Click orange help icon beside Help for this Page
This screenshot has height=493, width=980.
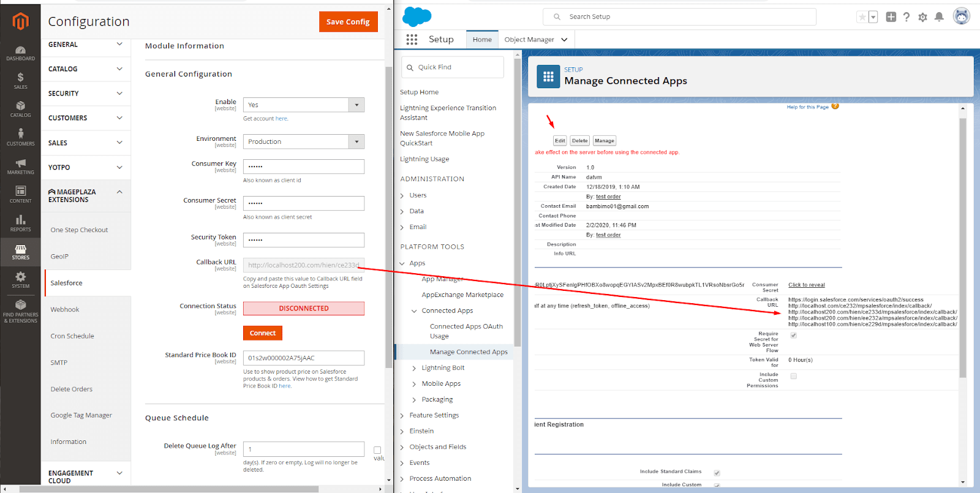point(835,106)
